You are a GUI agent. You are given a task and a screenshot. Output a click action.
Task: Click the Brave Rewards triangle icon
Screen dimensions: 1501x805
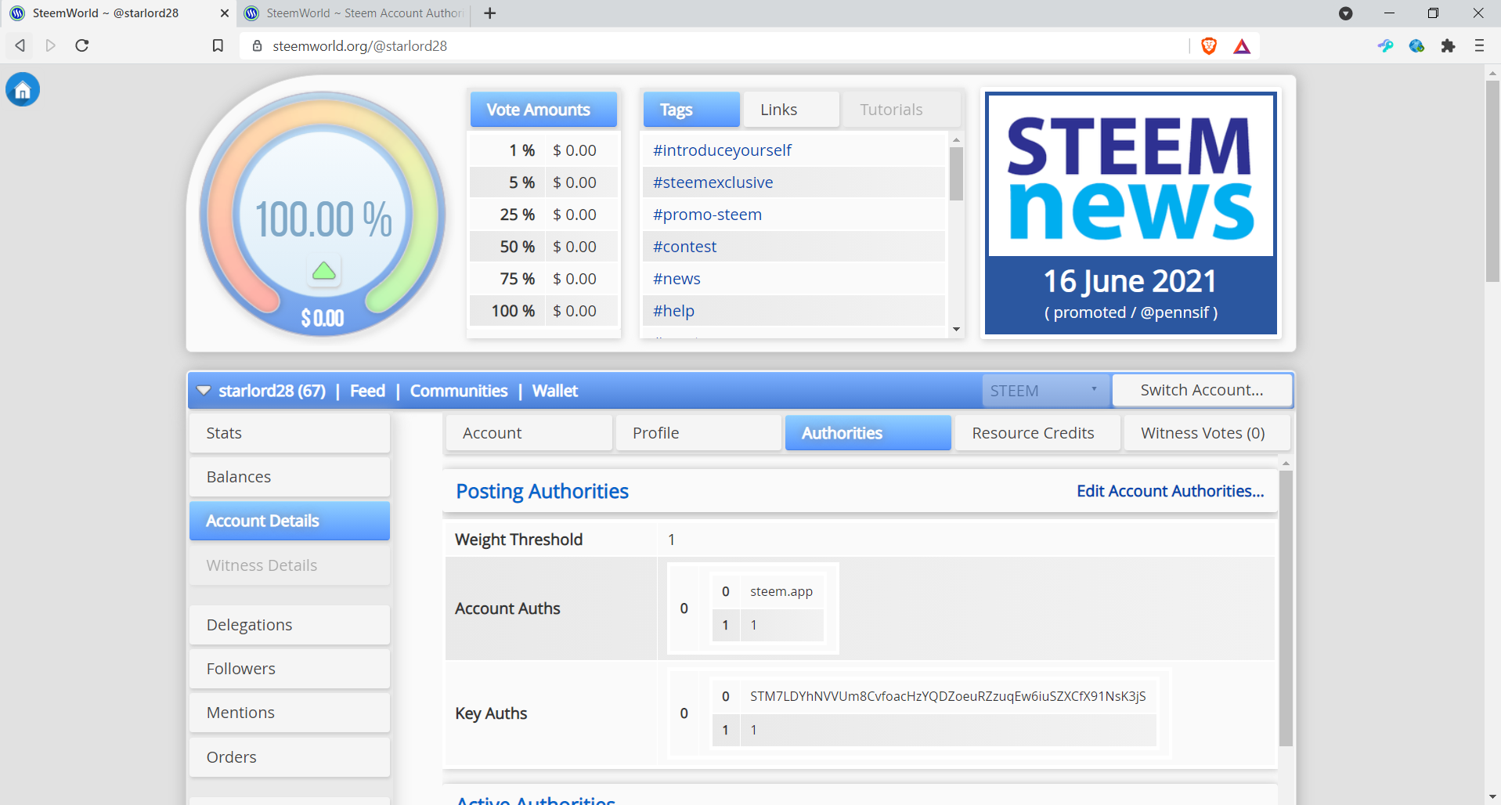1242,46
